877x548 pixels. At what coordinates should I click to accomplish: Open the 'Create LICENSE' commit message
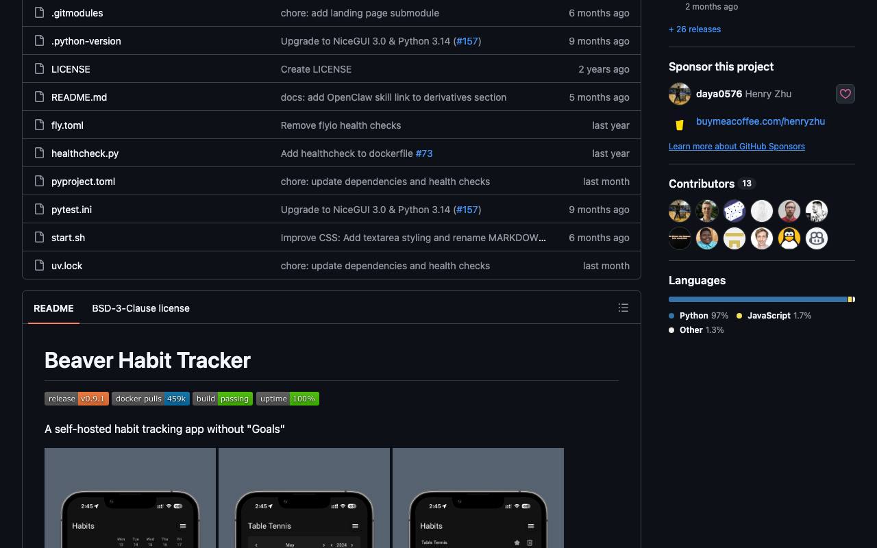coord(316,69)
